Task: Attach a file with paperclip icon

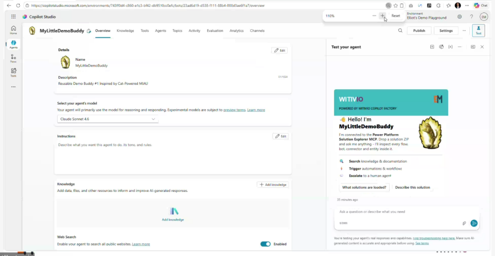Action: click(x=464, y=223)
